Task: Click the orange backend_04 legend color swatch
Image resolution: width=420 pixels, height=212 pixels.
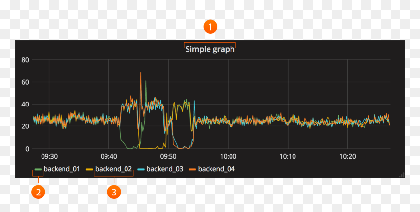Action: pos(192,169)
